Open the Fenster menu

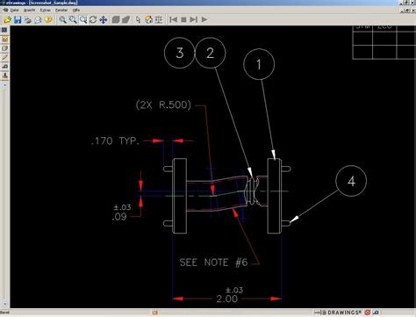(x=61, y=10)
